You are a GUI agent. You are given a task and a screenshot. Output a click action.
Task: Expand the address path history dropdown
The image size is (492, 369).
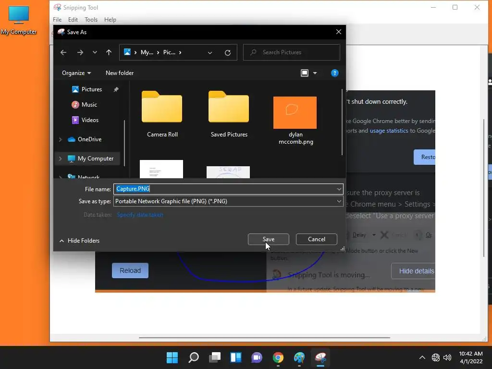click(210, 53)
